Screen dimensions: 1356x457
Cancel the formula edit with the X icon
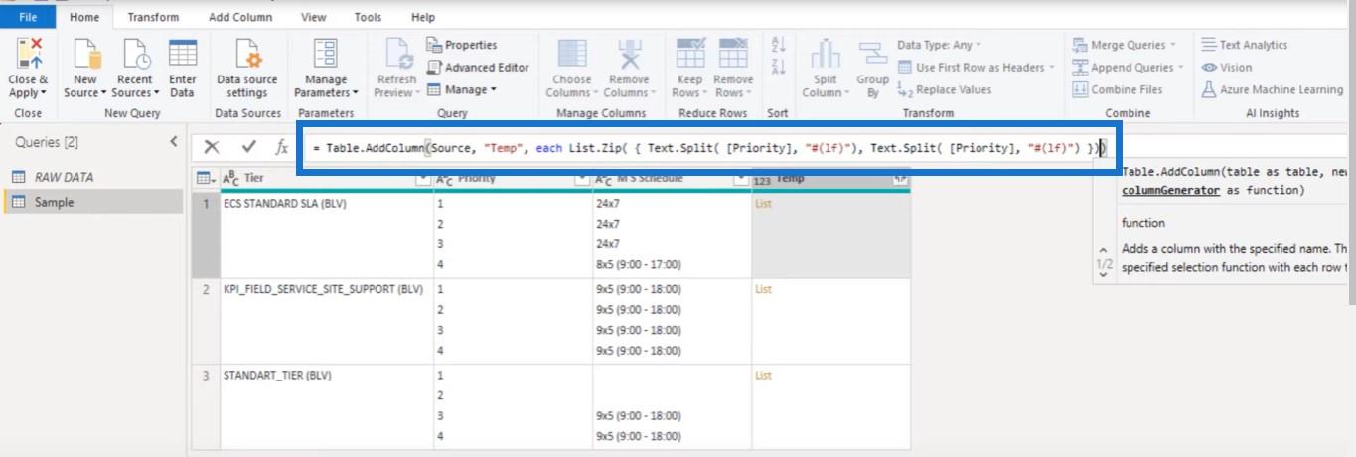click(x=212, y=147)
